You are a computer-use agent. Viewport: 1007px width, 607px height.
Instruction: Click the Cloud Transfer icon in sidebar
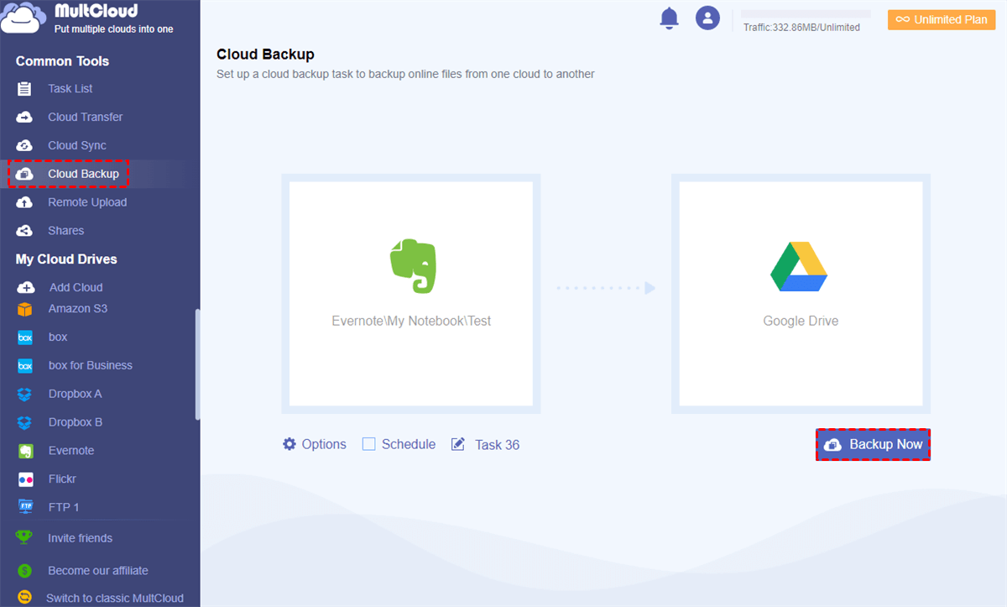24,117
